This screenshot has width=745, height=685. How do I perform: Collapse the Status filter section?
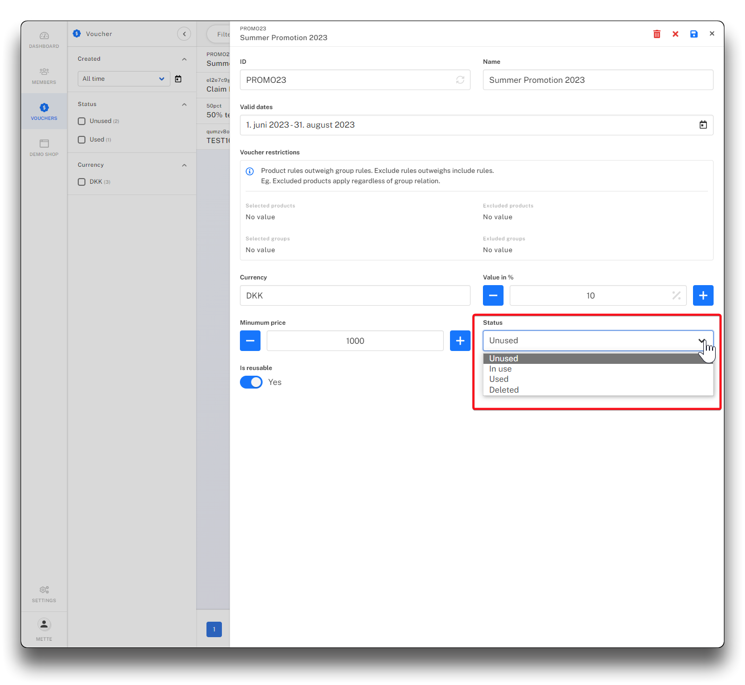[184, 104]
